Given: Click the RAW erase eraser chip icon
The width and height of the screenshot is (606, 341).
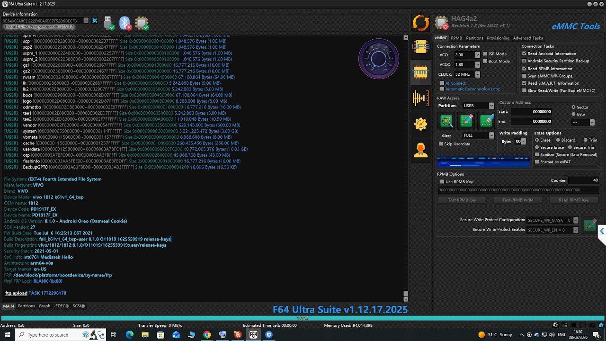Looking at the screenshot, I should tap(486, 121).
